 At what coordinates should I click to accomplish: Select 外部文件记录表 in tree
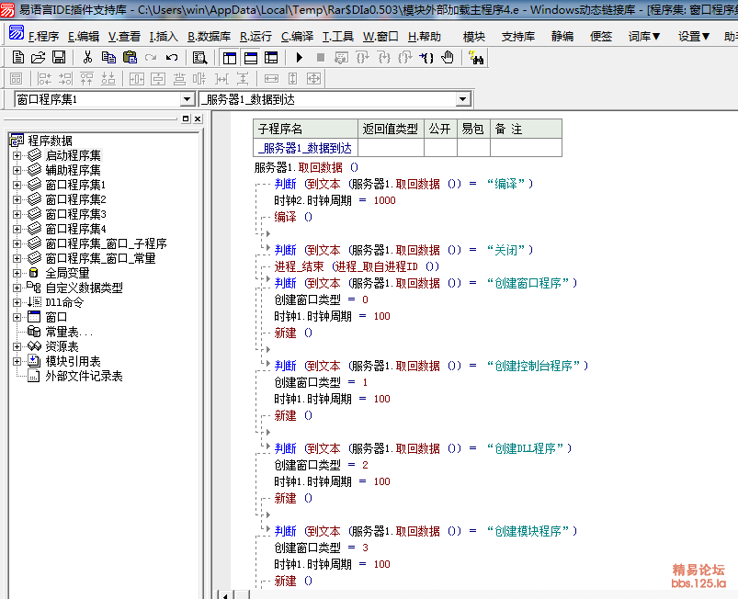(84, 376)
